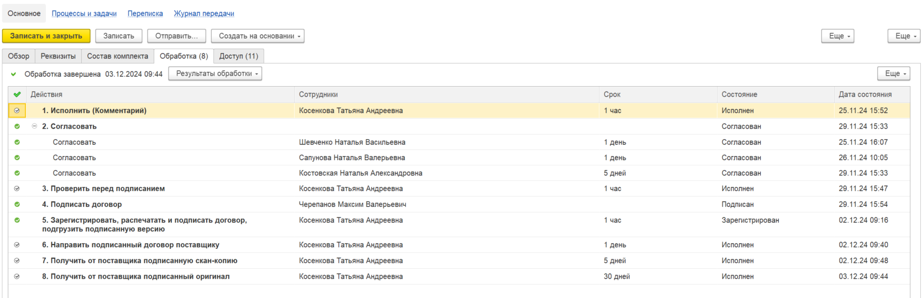This screenshot has width=922, height=298.
Task: Click state cell Подписан
Action: [x=737, y=204]
